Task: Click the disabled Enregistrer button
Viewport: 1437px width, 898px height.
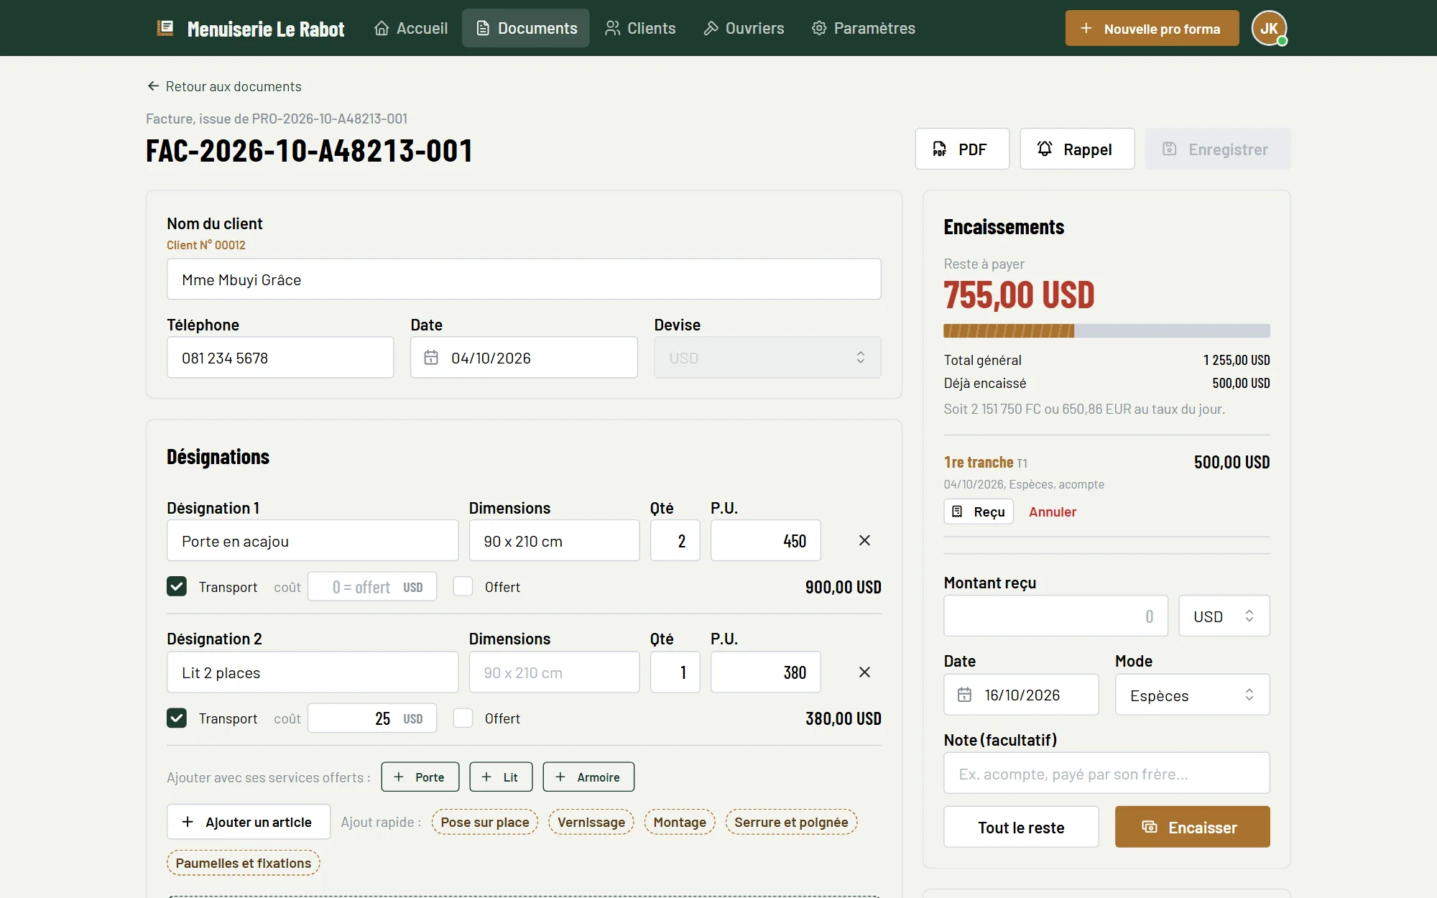Action: pyautogui.click(x=1218, y=149)
